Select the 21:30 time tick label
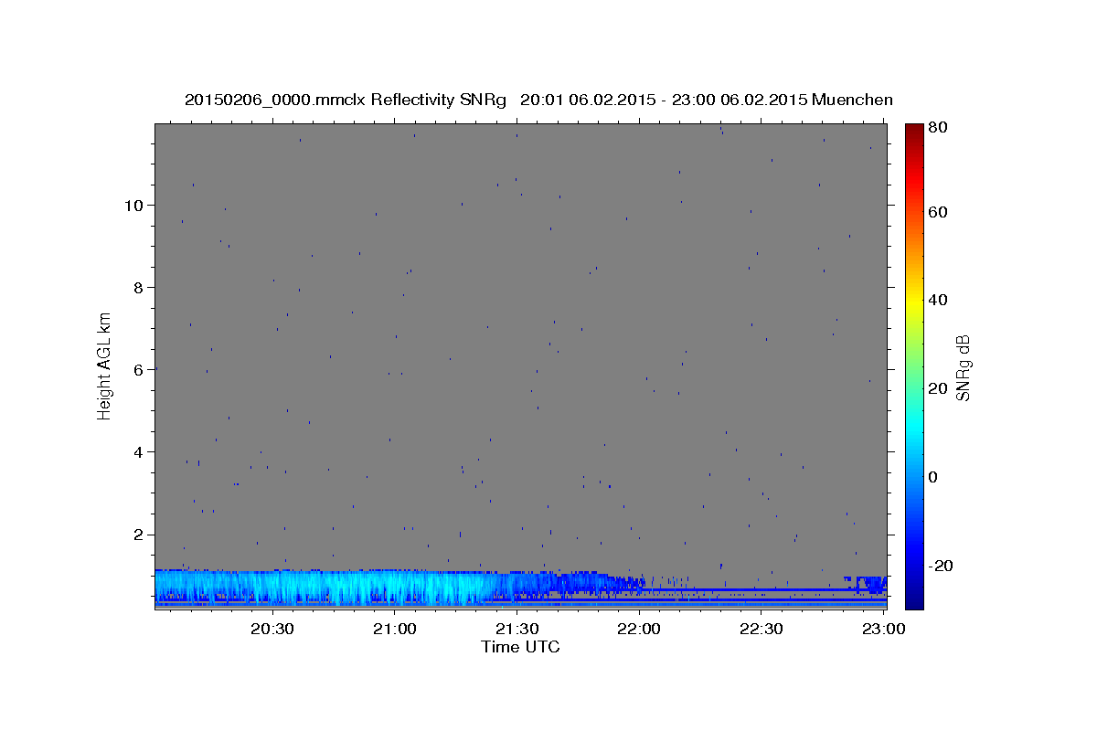1097x731 pixels. pos(517,629)
